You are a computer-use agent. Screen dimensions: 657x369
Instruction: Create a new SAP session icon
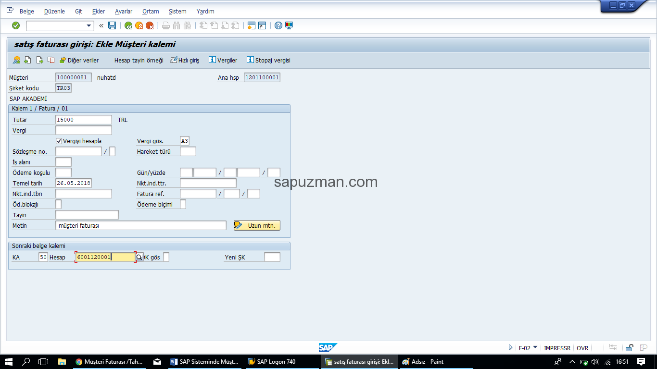pos(251,25)
